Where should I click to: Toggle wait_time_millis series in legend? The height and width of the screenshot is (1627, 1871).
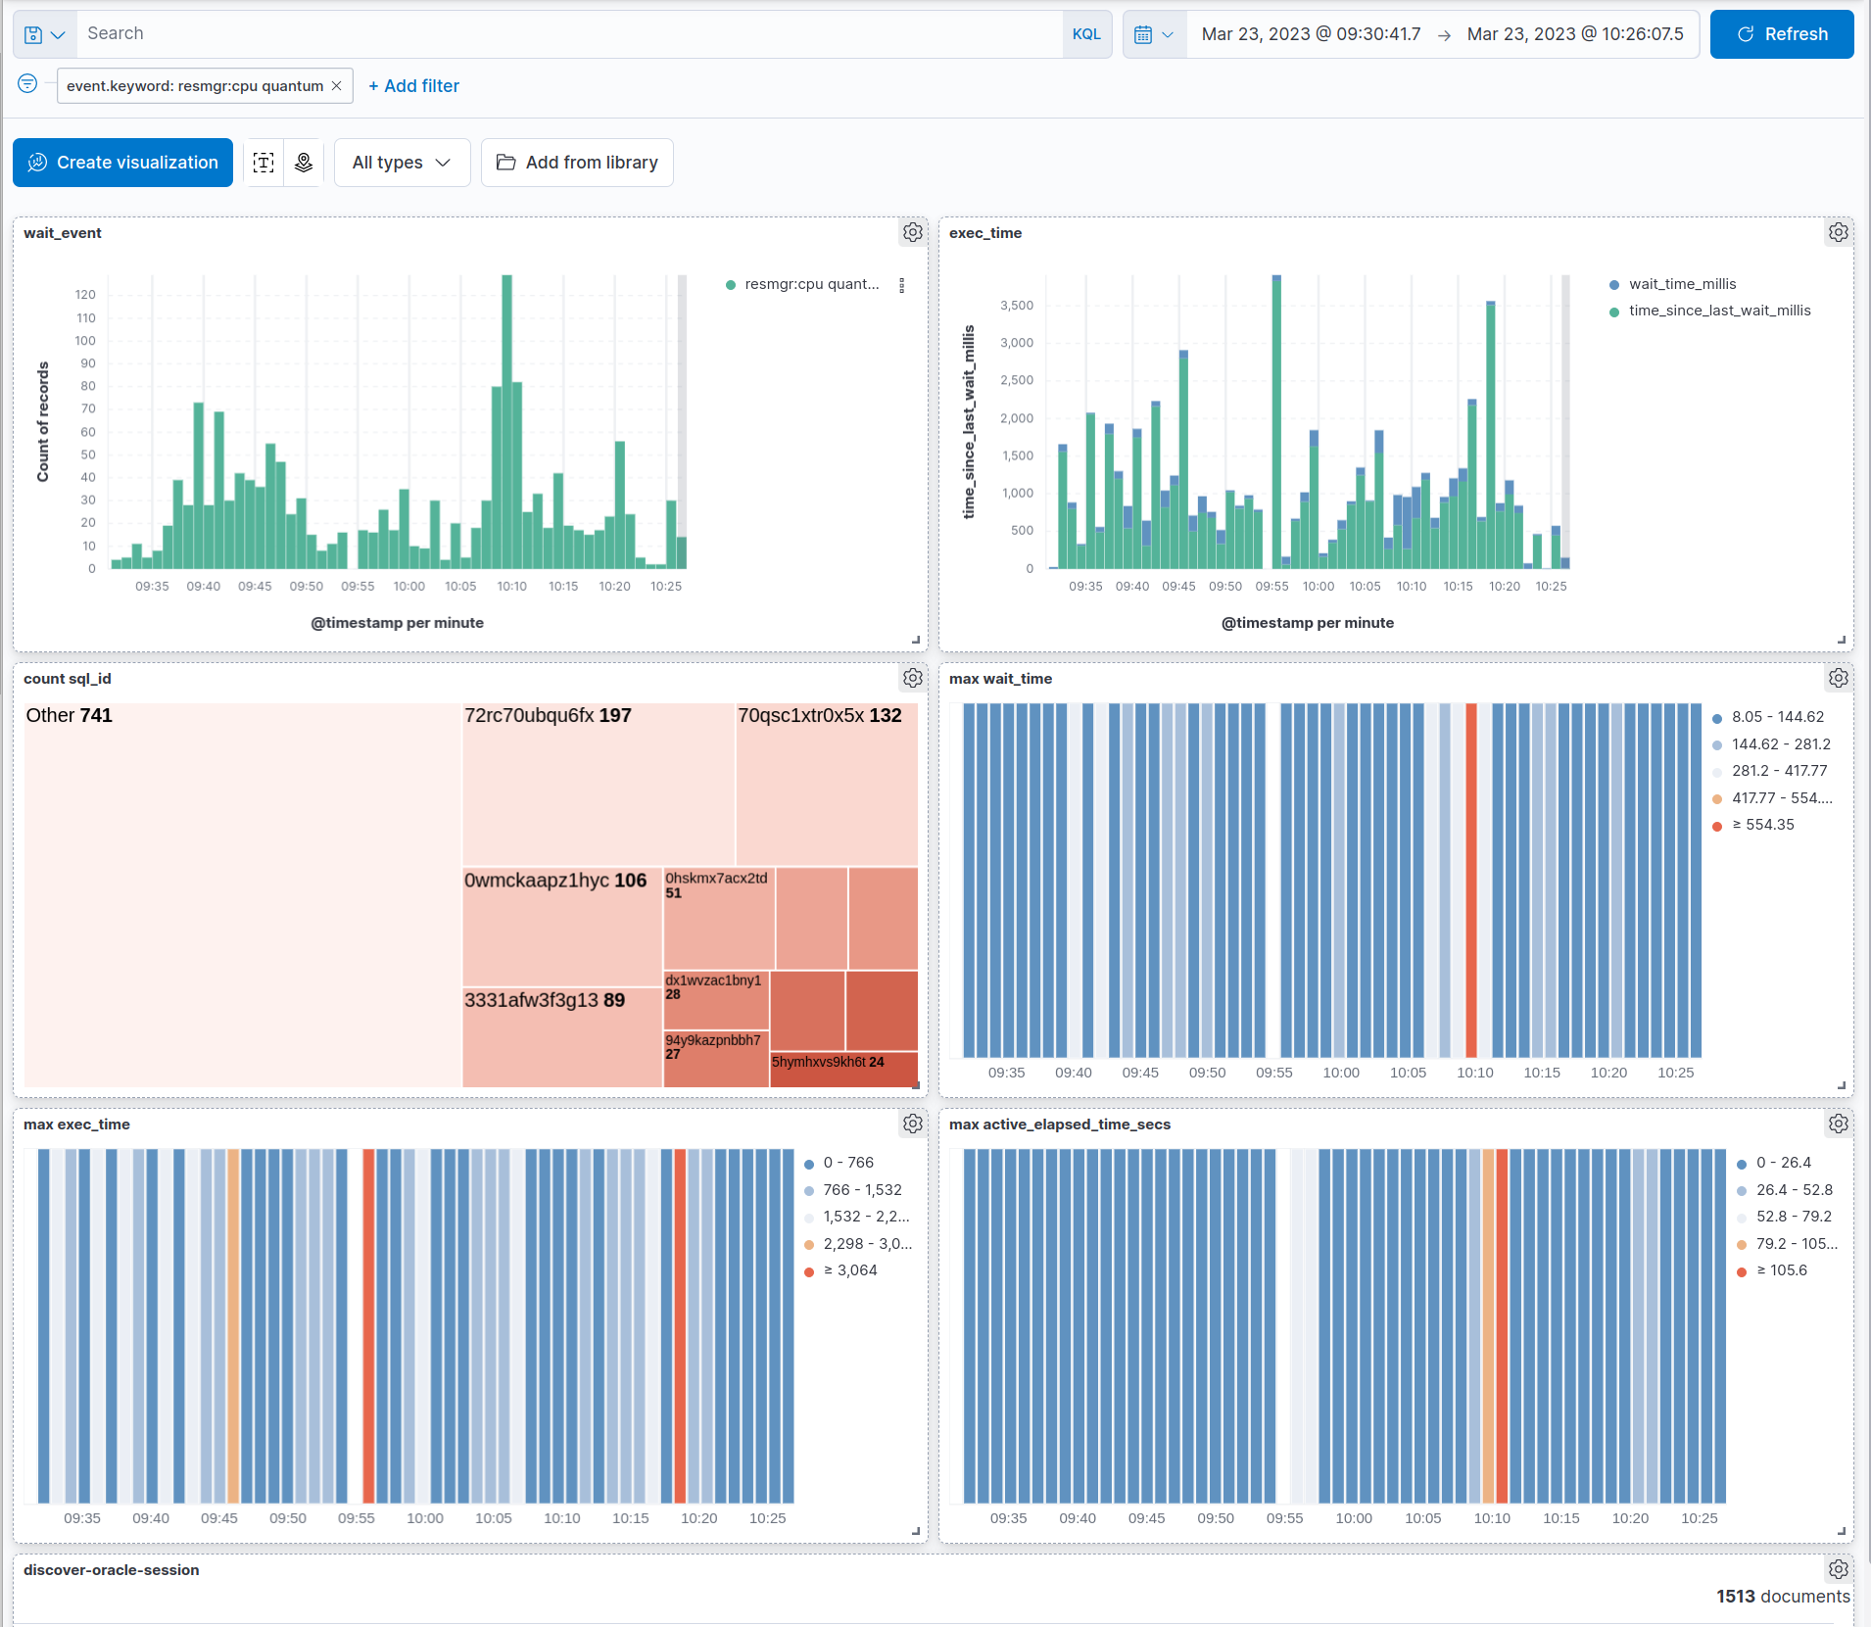[1682, 284]
